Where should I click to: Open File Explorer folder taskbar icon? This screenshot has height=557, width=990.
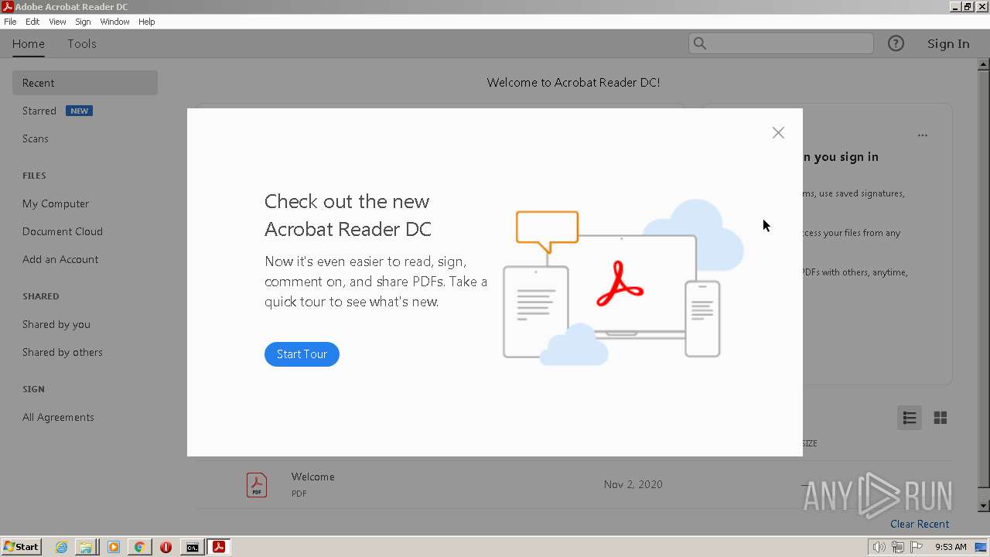[x=86, y=547]
